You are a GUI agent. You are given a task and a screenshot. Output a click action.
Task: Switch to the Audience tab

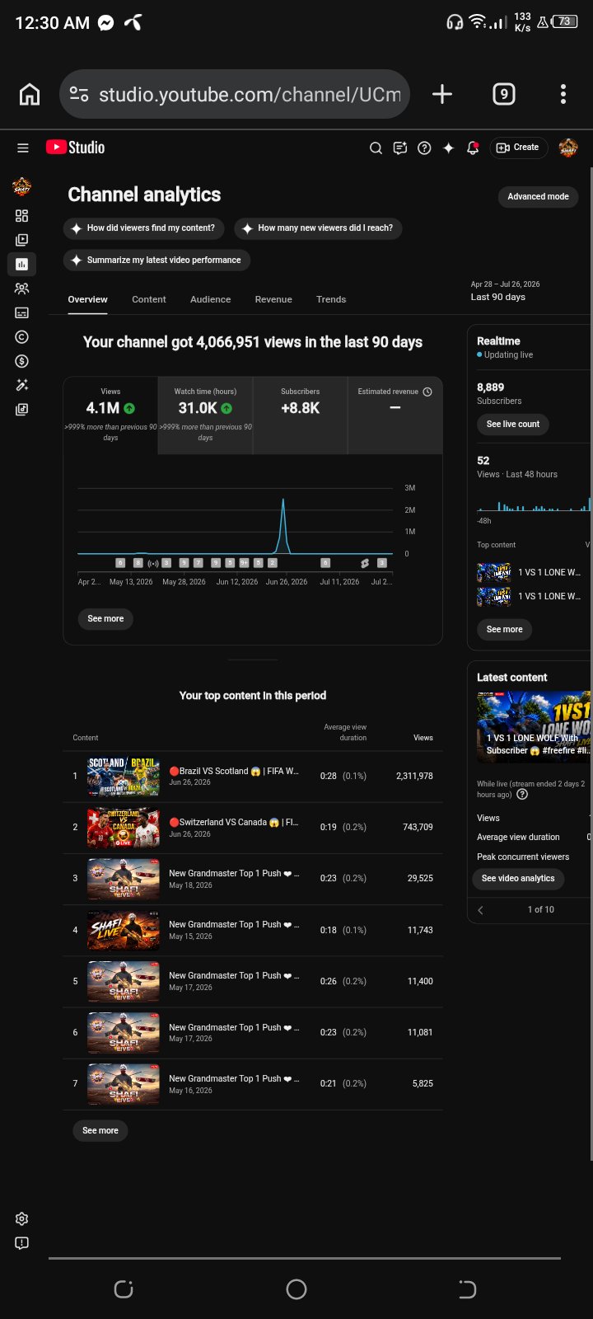tap(211, 299)
